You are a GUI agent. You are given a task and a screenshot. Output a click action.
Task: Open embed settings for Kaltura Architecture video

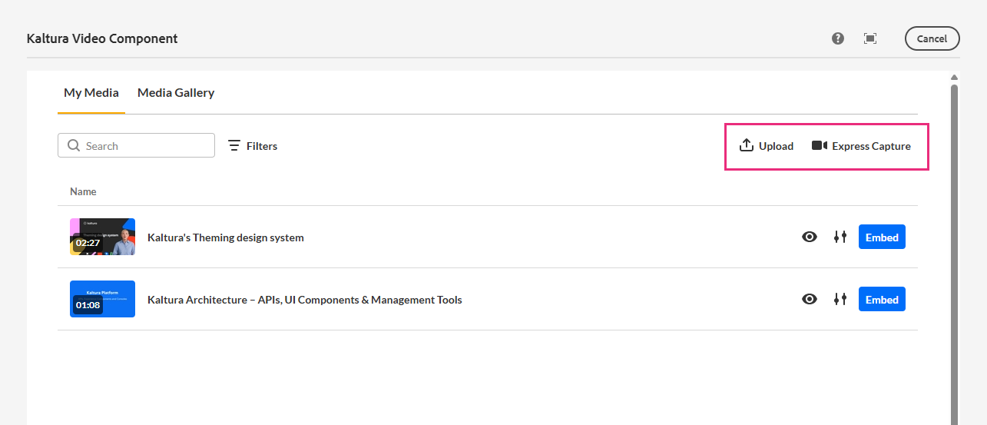pos(840,300)
